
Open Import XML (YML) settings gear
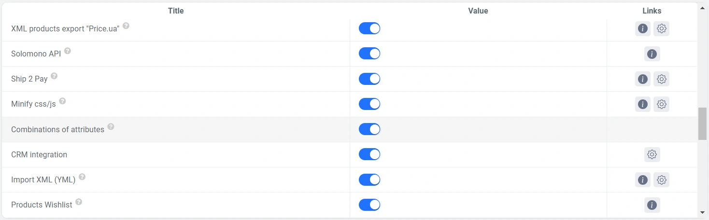[661, 179]
